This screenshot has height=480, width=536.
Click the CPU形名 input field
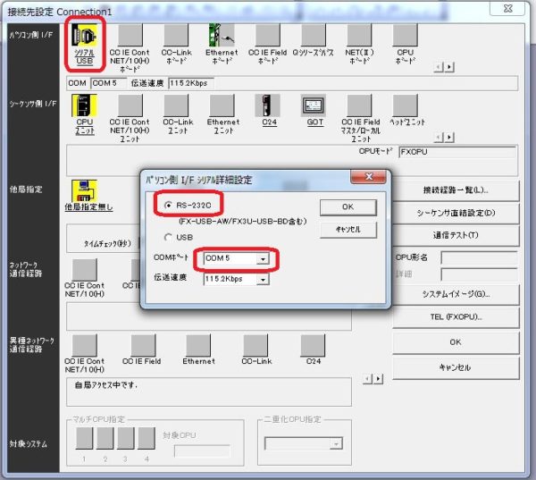(479, 257)
